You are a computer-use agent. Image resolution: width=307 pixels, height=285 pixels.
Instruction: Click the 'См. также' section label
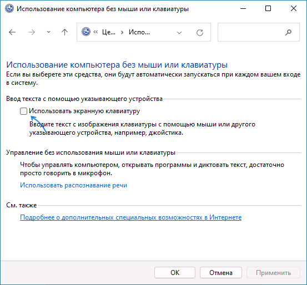pyautogui.click(x=22, y=205)
